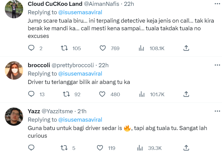Retweet Cloud CuCKoo Land's tweet

pyautogui.click(x=65, y=48)
